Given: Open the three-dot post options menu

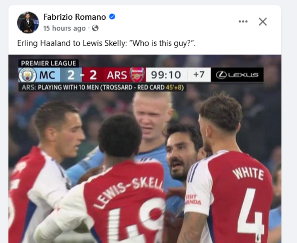Looking at the screenshot, I should click(243, 22).
